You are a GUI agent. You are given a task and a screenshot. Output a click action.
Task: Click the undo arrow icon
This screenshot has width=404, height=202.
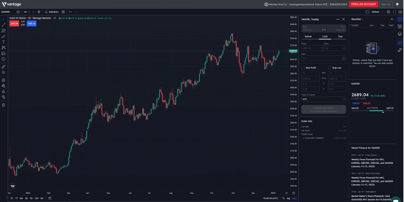click(x=70, y=12)
